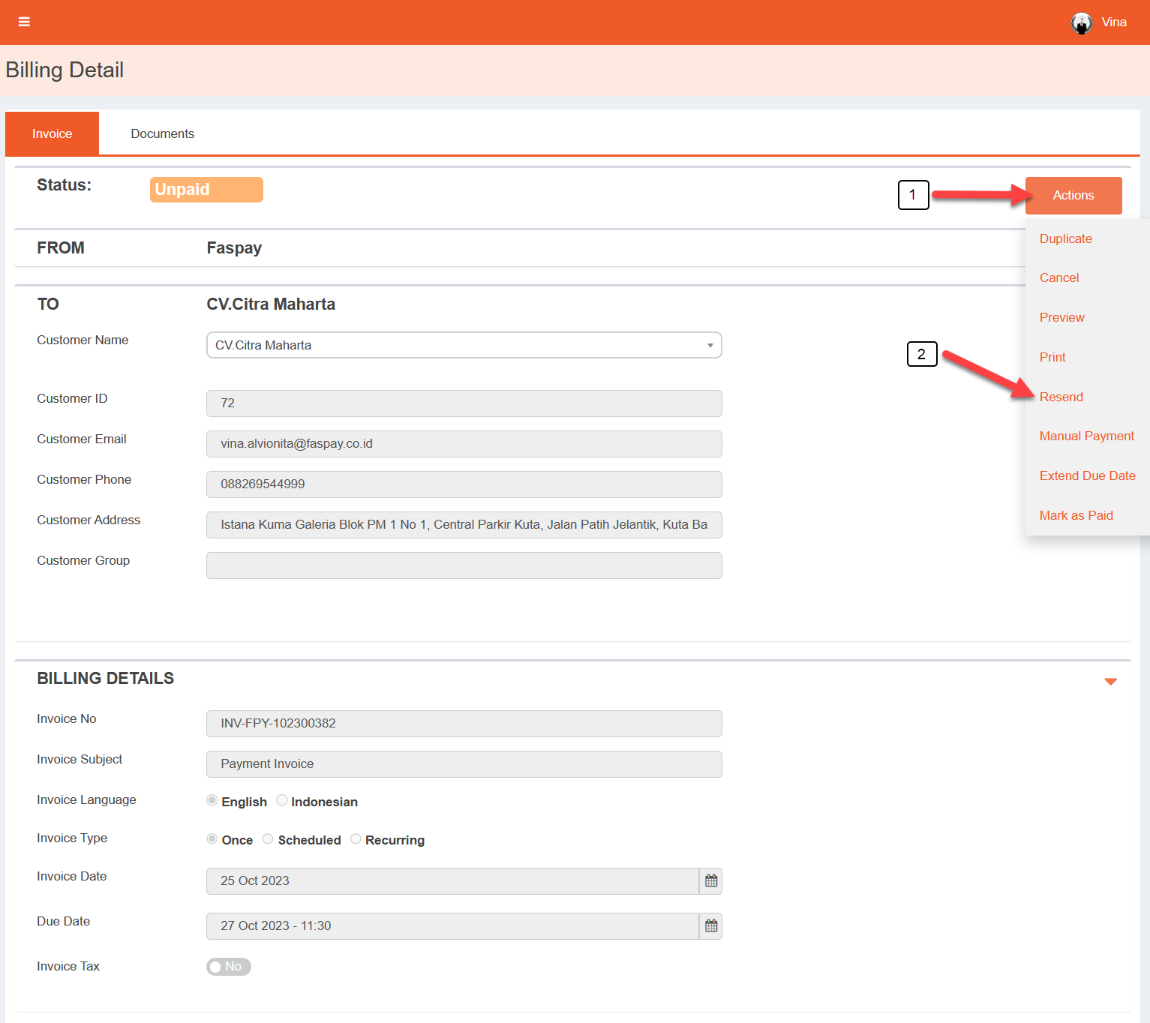Switch to the Documents tab
Screen dimensions: 1150x1023
(162, 133)
